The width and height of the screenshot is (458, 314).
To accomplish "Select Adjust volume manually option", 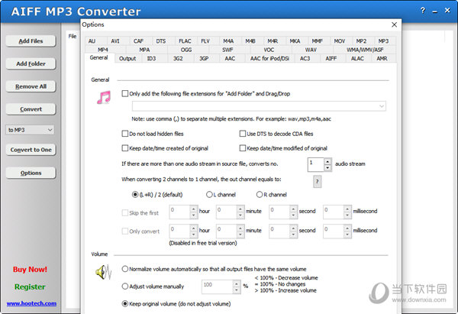I will (x=124, y=286).
